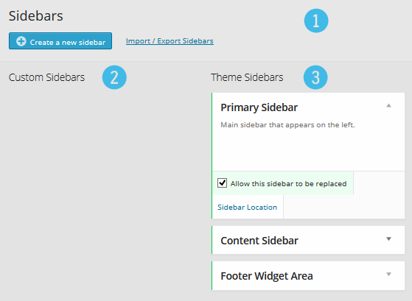Open the Sidebar Location tab
Screen dimensions: 412x301
(247, 207)
